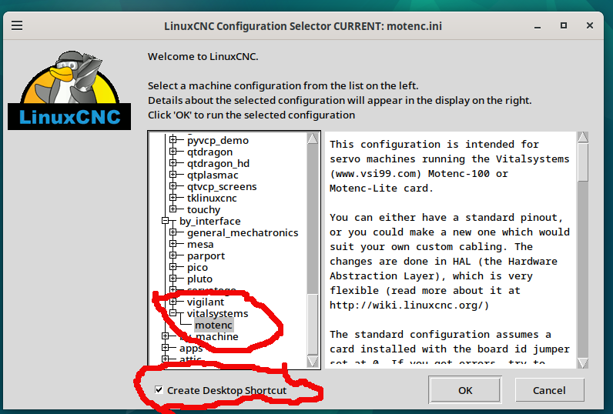Expand the apps tree node
613x414 pixels.
166,348
